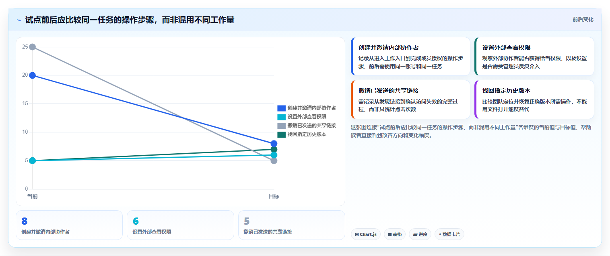The width and height of the screenshot is (610, 256).
Task: Click the y-axis value 25
Action: 25,47
